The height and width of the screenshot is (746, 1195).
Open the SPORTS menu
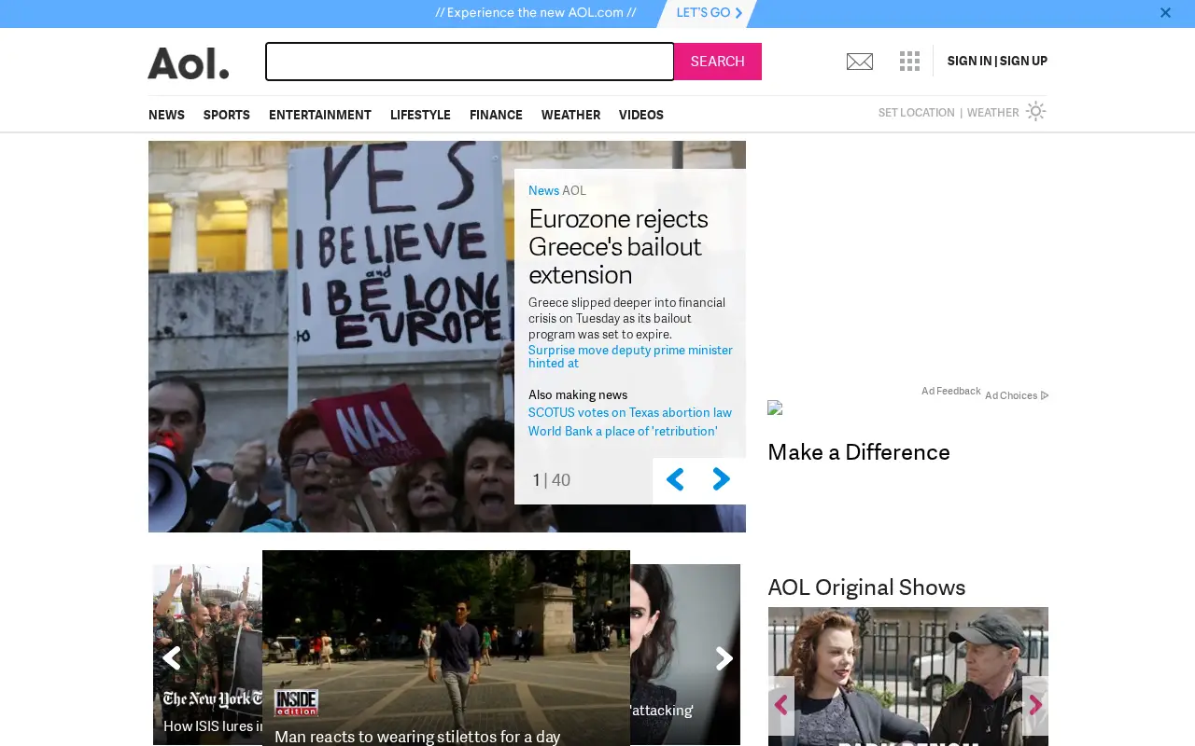point(227,115)
